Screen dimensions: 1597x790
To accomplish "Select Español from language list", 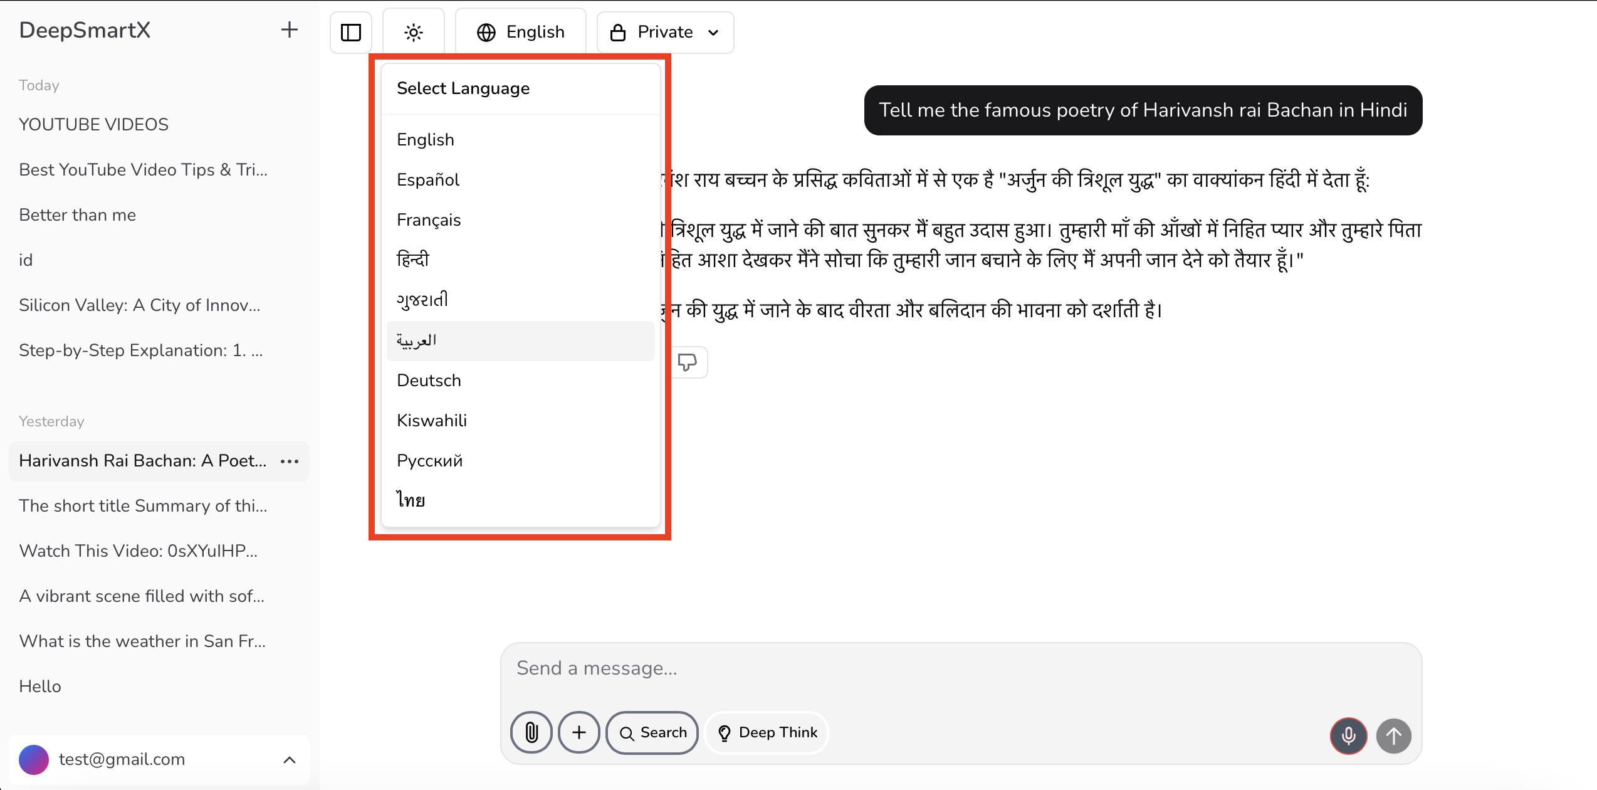I will click(428, 180).
